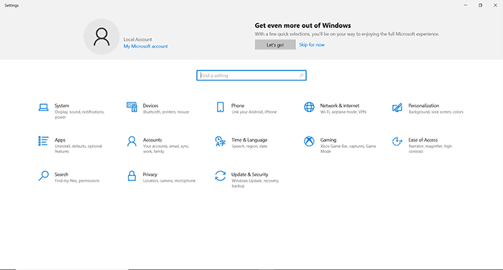This screenshot has width=503, height=270.
Task: Select the Personalization paintbrush icon
Action: (x=397, y=108)
